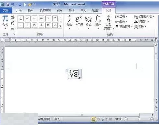Screen dimensions: 159x125
Task: Open the 括号 bracket menu
Action: 121,17
